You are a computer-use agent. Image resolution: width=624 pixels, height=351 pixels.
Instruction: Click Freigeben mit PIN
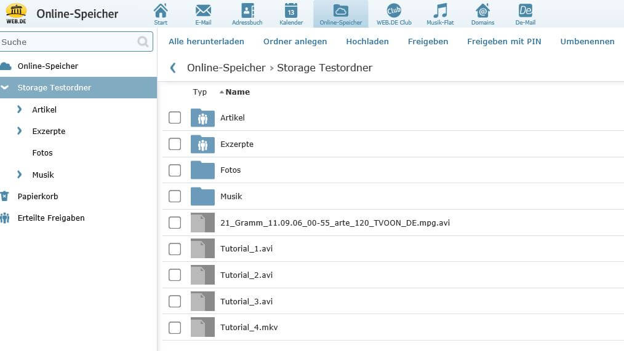504,42
